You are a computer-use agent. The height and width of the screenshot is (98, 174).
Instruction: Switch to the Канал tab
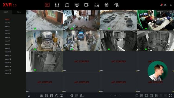(6, 12)
